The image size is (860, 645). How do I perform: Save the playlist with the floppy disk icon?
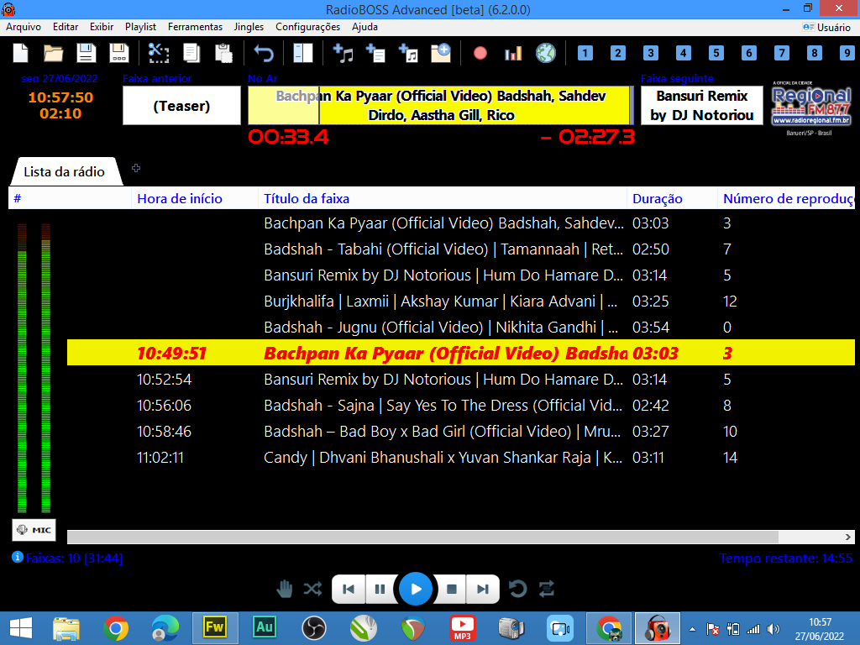tap(87, 53)
